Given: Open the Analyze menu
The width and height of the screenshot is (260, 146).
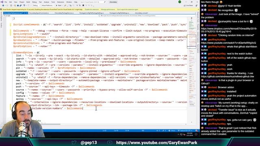Looking at the screenshot, I should coord(46,2).
